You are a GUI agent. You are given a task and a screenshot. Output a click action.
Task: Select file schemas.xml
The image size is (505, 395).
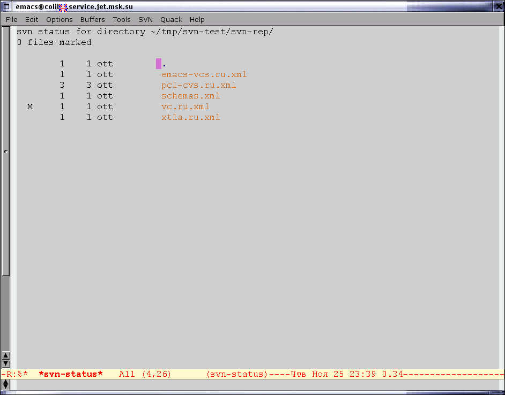click(x=191, y=96)
